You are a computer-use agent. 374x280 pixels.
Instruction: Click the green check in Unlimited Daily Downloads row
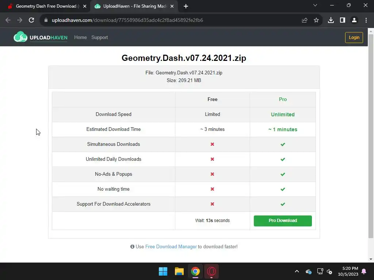tap(283, 159)
